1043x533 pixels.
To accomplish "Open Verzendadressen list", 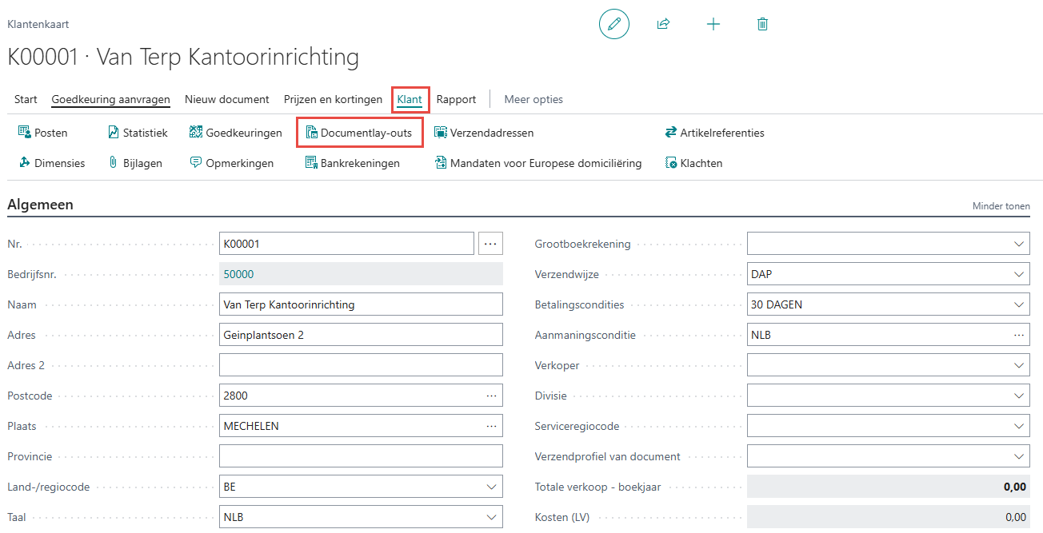I will tap(483, 133).
